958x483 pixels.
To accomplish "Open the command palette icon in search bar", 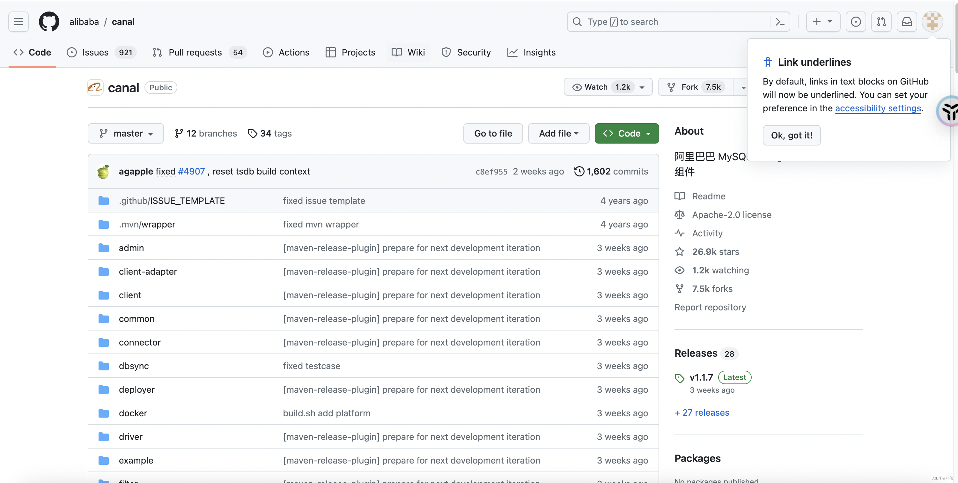I will pos(780,22).
